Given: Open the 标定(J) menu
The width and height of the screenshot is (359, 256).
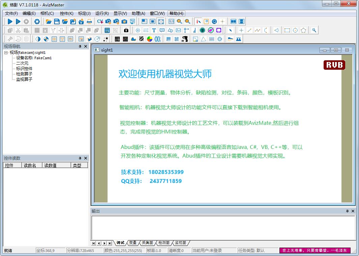Looking at the screenshot, I should pyautogui.click(x=84, y=13).
